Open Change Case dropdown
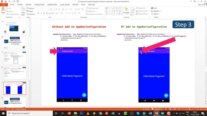The image size is (207, 116). 57,13
